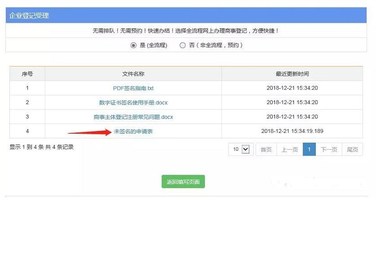Click the 下一页 pagination button

pos(329,149)
